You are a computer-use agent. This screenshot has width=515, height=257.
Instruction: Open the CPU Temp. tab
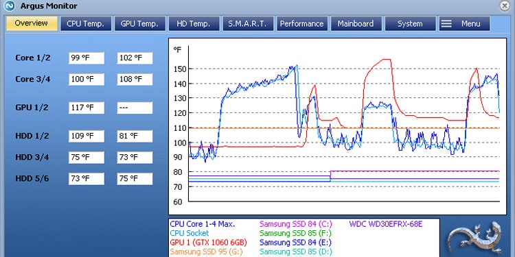click(x=85, y=23)
